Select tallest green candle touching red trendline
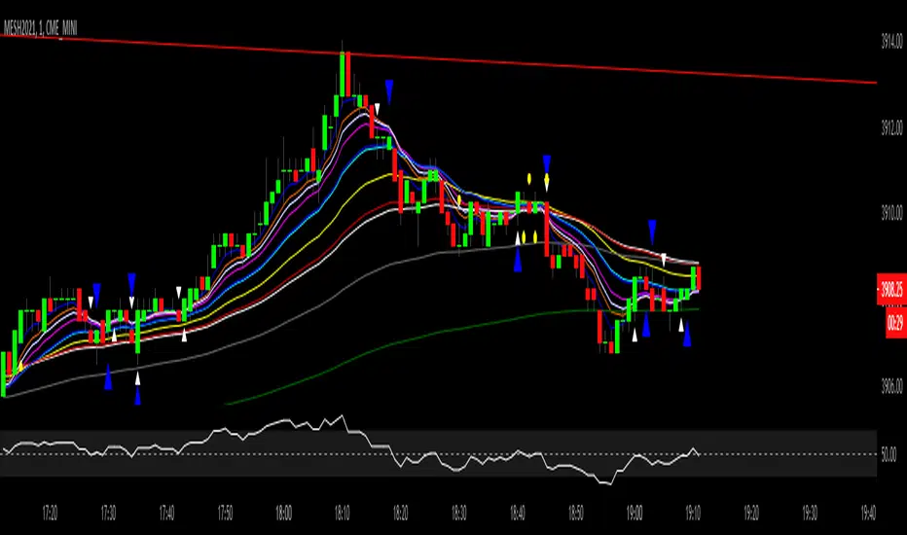 343,74
